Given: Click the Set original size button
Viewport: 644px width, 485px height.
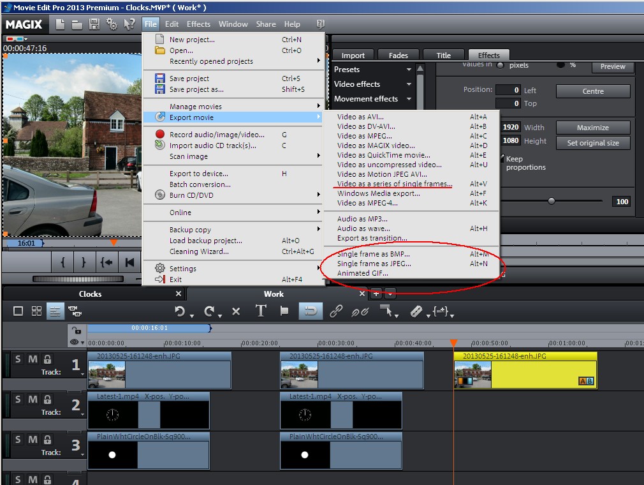Looking at the screenshot, I should pyautogui.click(x=593, y=143).
